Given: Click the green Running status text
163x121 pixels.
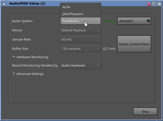Looking at the screenshot, I should (x=109, y=21).
